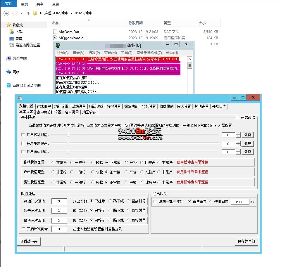281x267 pixels.
Task: Select 非常松 for 移动快速配置
Action: [x=53, y=162]
